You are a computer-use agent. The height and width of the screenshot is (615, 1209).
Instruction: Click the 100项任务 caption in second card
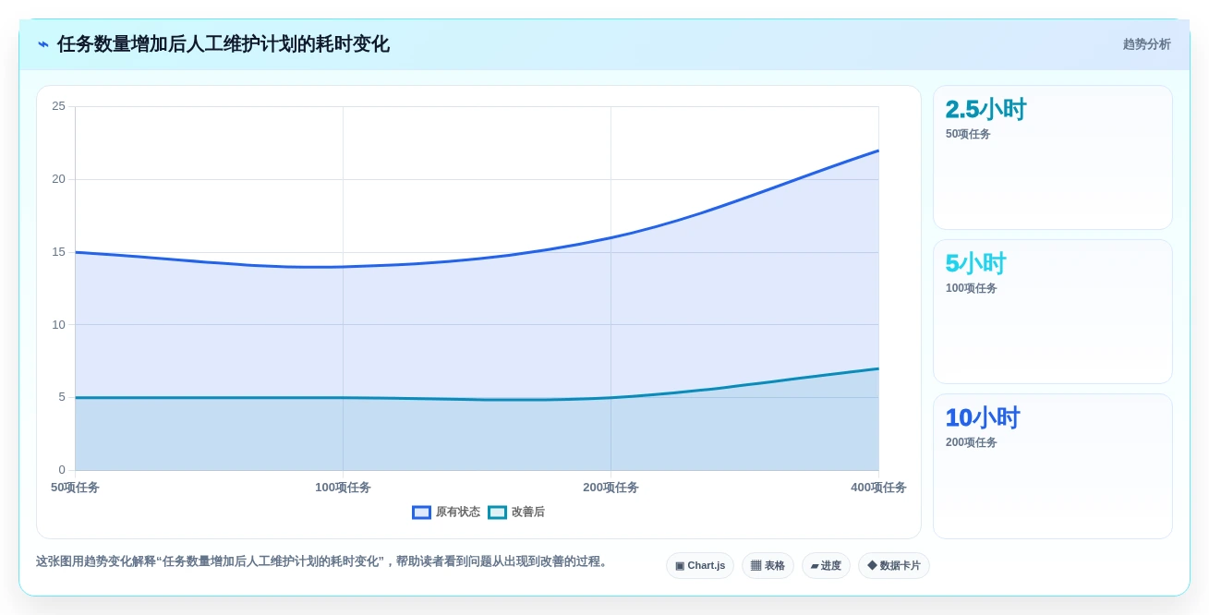point(971,288)
